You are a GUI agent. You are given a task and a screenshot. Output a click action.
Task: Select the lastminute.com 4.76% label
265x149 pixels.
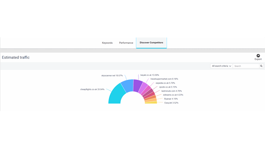[172, 91]
